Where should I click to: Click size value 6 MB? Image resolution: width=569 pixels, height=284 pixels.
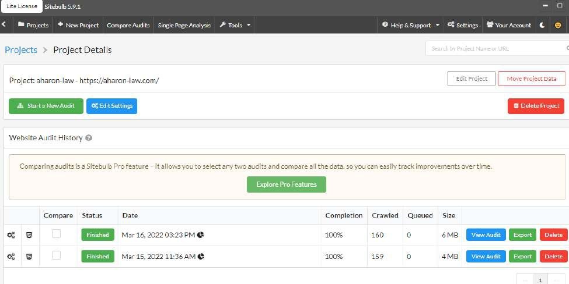coord(450,235)
